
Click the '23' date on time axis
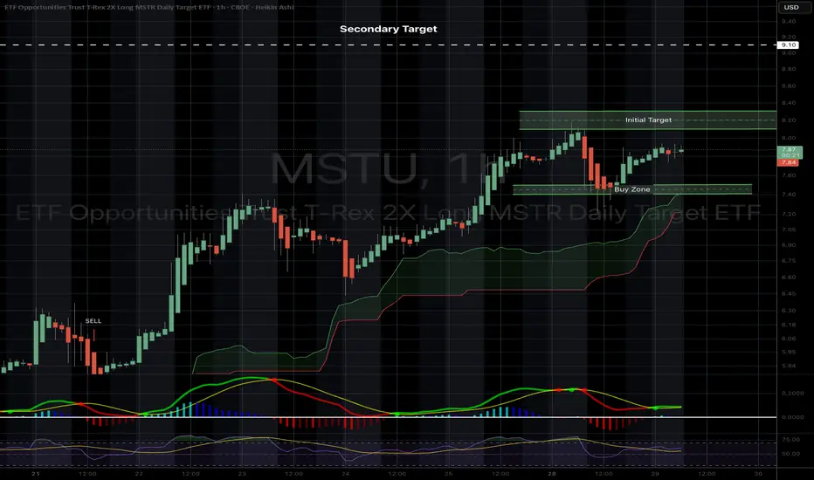point(242,474)
